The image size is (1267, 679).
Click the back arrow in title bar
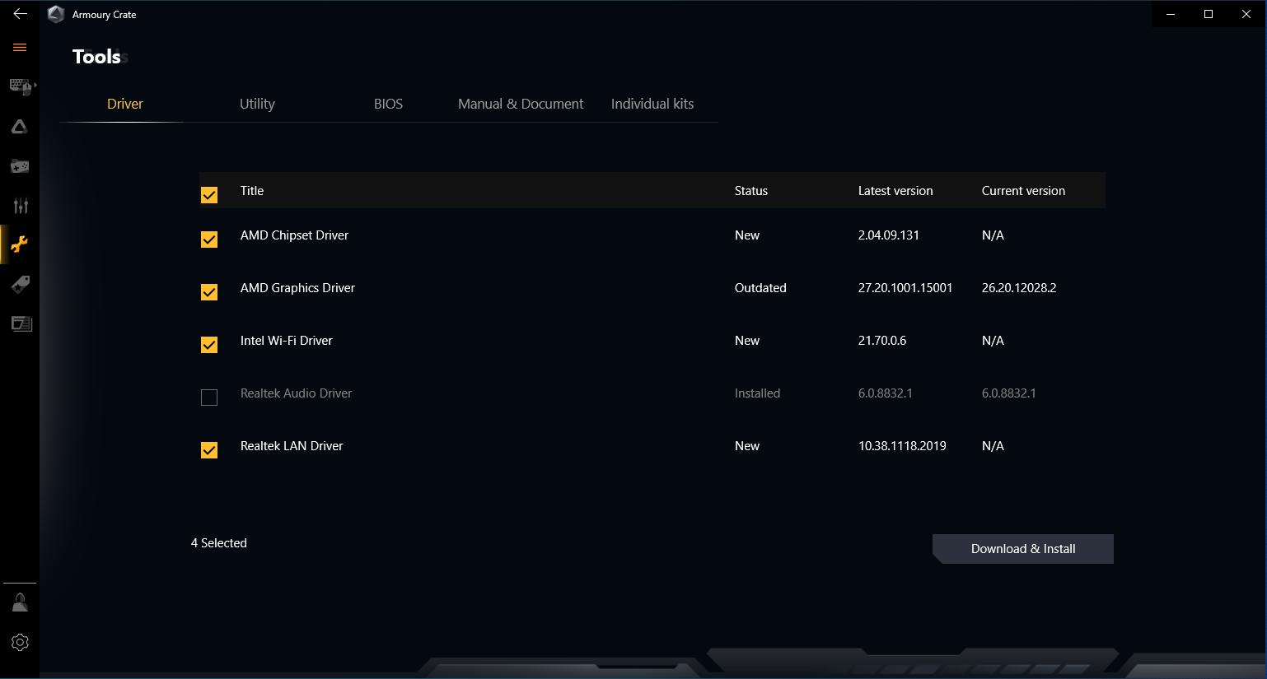[20, 14]
